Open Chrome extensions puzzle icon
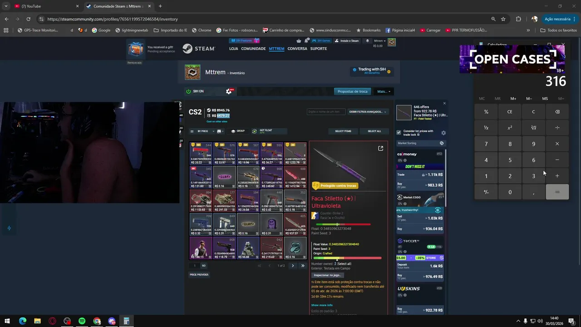Screen dimensions: 581x327 click(x=519, y=19)
